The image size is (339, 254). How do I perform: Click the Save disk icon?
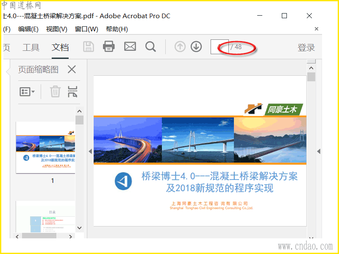click(89, 47)
